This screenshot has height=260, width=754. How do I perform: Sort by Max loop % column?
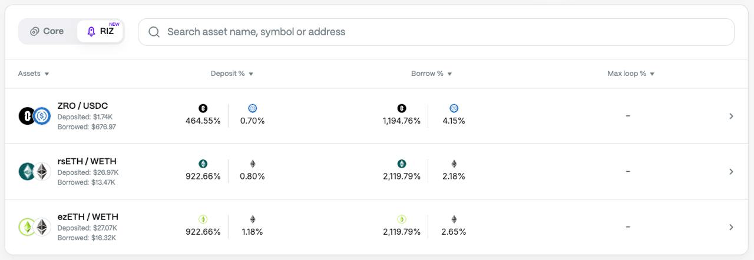click(631, 74)
